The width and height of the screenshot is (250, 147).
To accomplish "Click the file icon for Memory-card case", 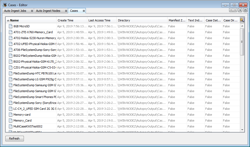I will tap(10, 115).
